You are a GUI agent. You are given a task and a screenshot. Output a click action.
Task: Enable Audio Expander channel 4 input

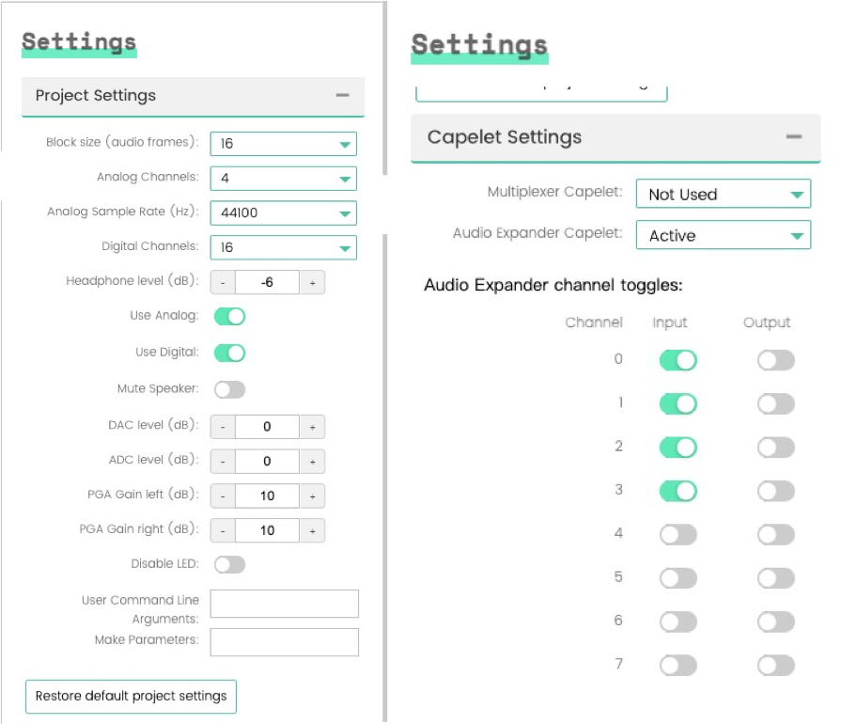click(678, 535)
